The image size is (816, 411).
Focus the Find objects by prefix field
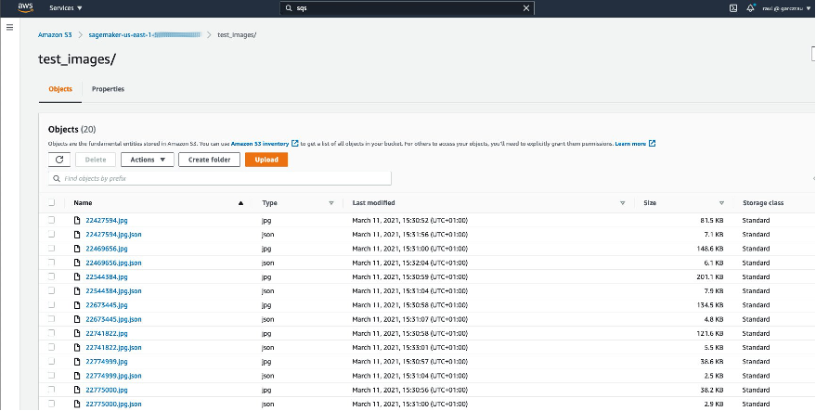[x=220, y=178]
